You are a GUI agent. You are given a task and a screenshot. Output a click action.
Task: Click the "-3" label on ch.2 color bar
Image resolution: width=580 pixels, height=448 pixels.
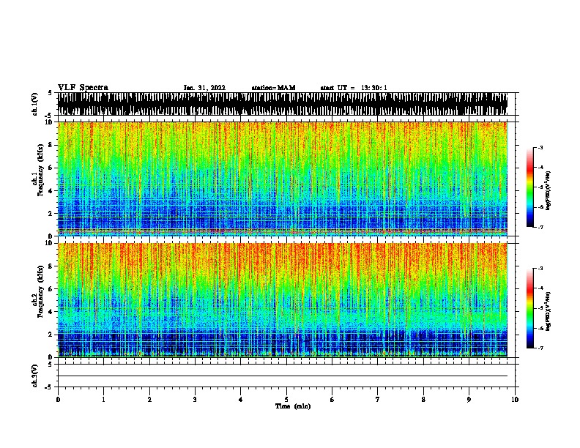click(540, 269)
